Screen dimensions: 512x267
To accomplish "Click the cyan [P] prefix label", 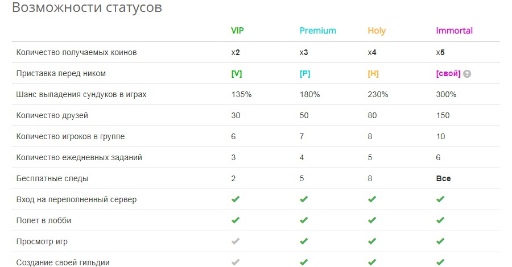I will tap(305, 74).
